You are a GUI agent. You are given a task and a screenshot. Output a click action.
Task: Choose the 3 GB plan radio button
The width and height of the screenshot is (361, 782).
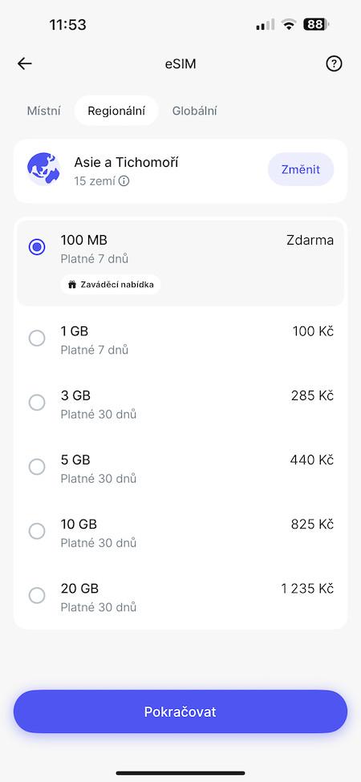[37, 403]
